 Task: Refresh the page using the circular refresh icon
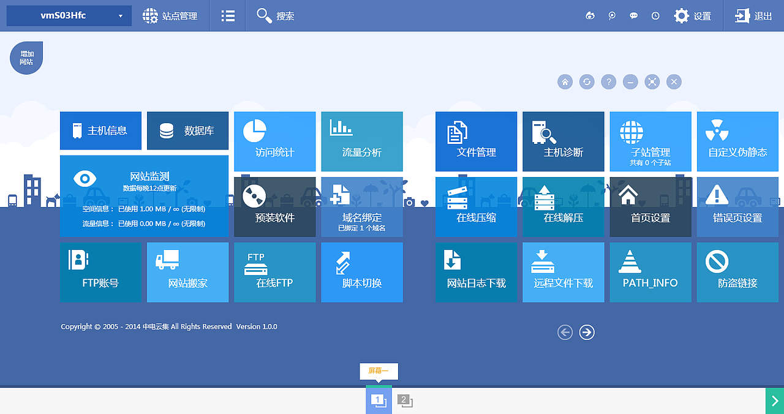click(586, 81)
